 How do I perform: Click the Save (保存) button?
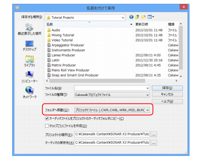tap(167, 88)
